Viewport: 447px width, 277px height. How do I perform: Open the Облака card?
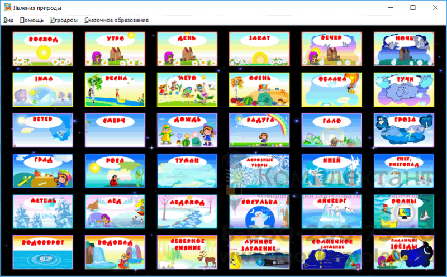[332, 90]
